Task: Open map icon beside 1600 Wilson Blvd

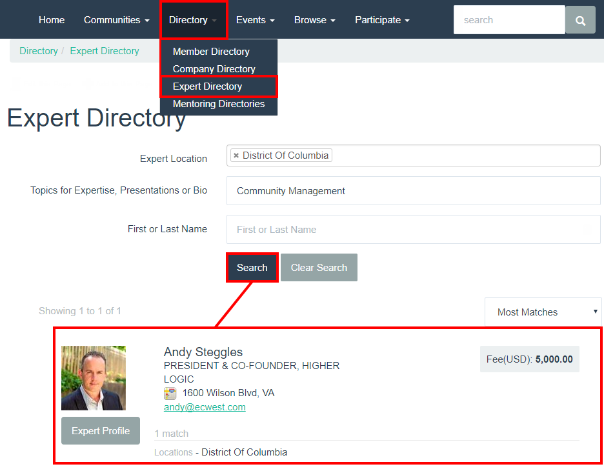Action: (170, 393)
